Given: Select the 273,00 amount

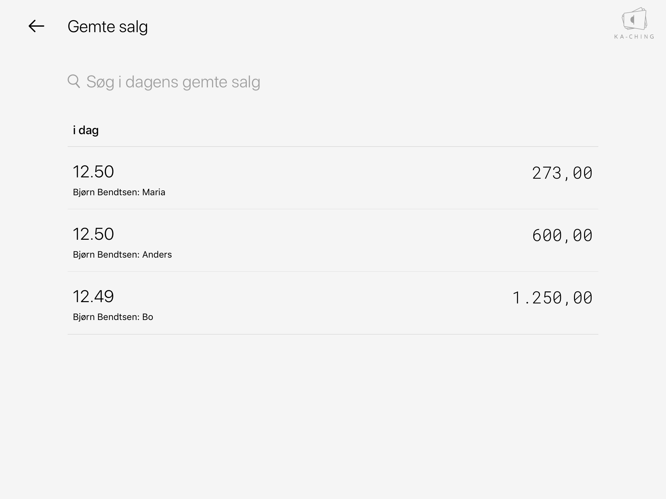Looking at the screenshot, I should click(x=562, y=173).
